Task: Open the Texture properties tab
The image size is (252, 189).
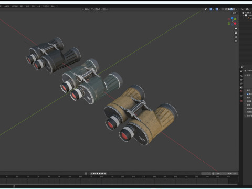Action: coord(241,101)
